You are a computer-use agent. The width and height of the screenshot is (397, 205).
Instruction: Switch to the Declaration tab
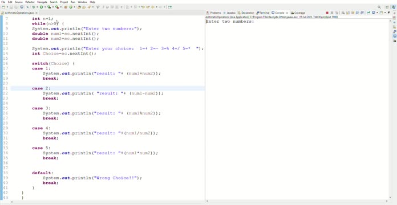pos(246,13)
